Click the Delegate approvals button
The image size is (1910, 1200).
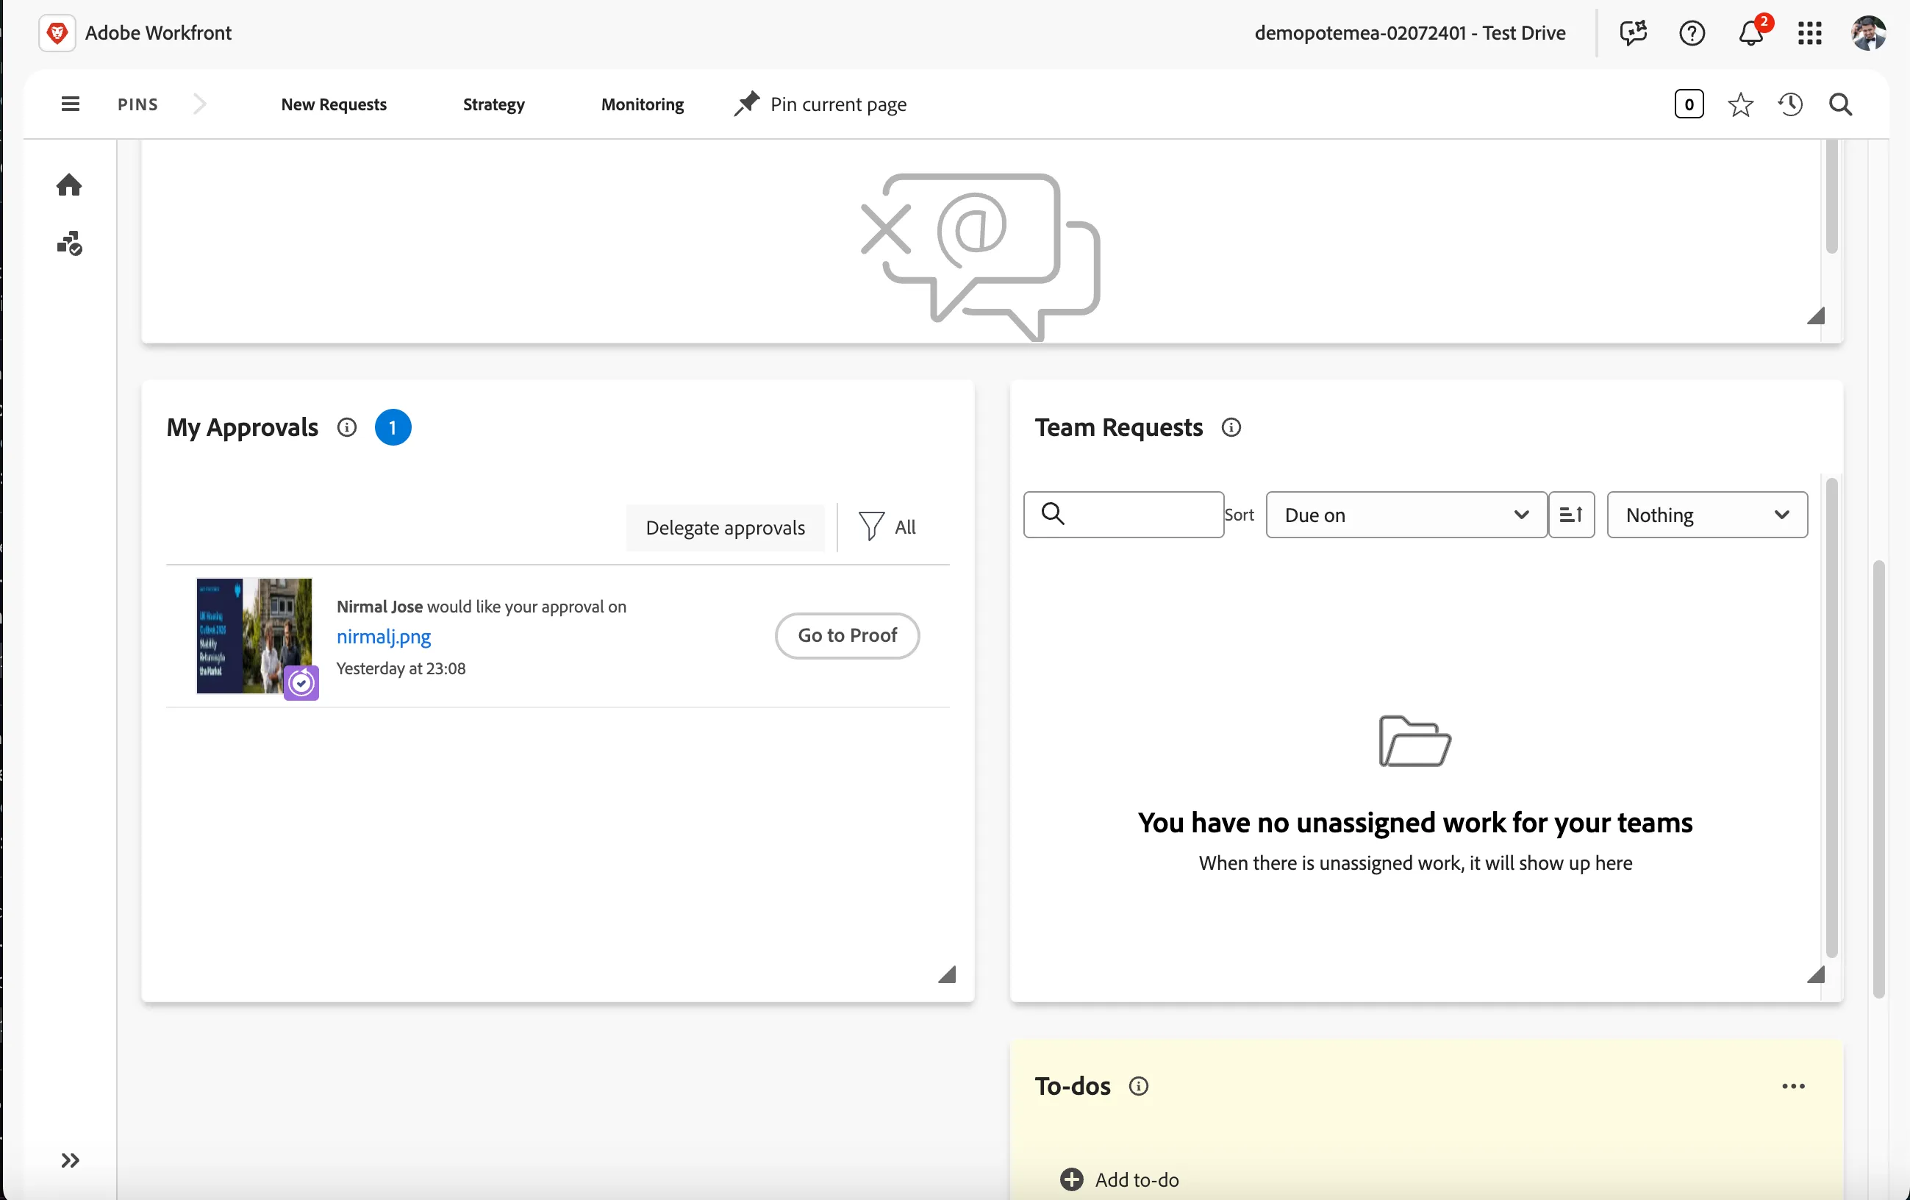tap(725, 527)
